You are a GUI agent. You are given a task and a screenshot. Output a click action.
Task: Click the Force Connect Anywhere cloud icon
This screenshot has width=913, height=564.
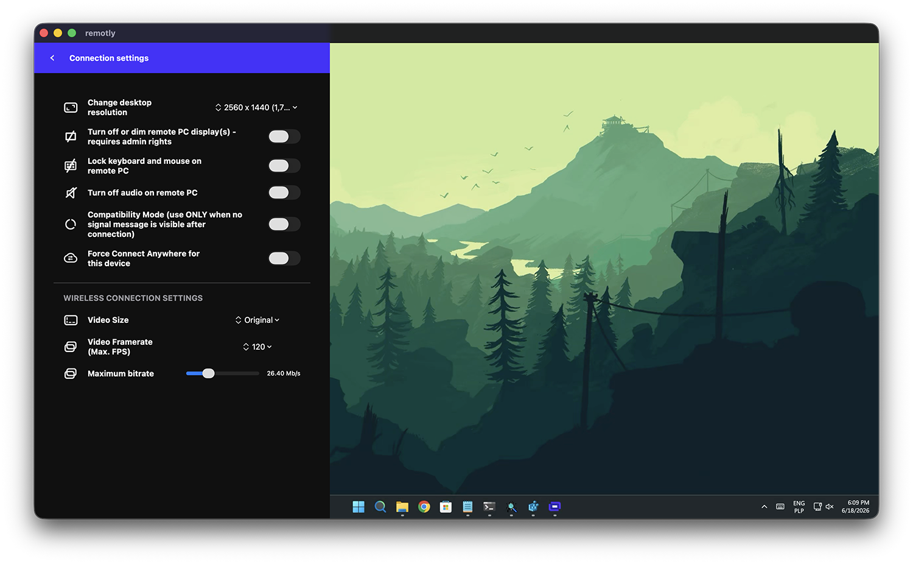point(71,258)
